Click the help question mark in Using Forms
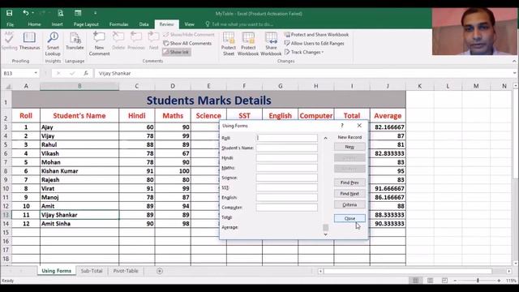The image size is (519, 292). [x=342, y=126]
